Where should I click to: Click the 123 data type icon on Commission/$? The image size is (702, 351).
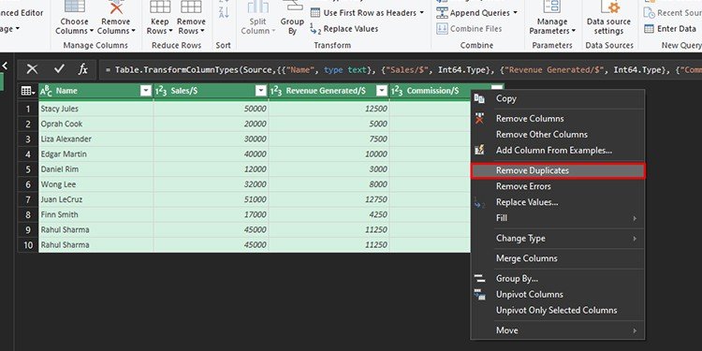[x=397, y=91]
